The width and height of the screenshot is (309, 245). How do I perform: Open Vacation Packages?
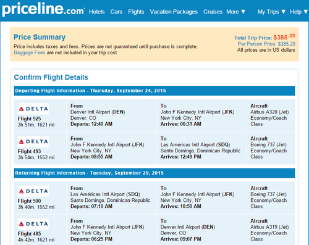174,12
